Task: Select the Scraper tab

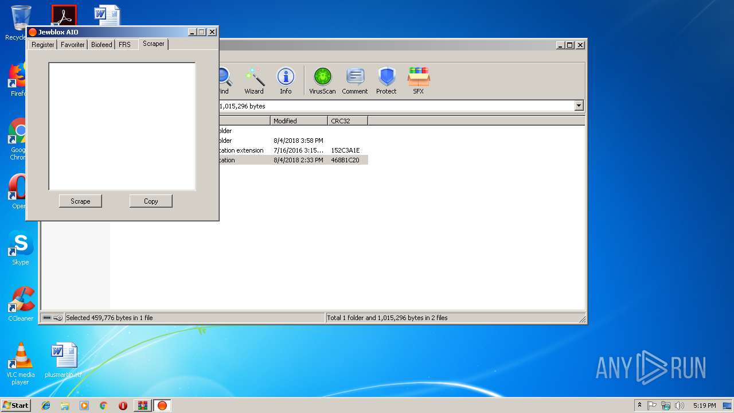Action: (x=153, y=44)
